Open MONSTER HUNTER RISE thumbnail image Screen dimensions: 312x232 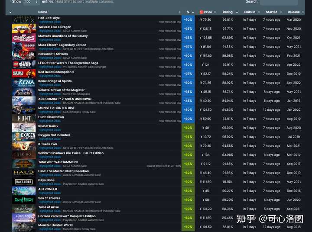coord(24,110)
